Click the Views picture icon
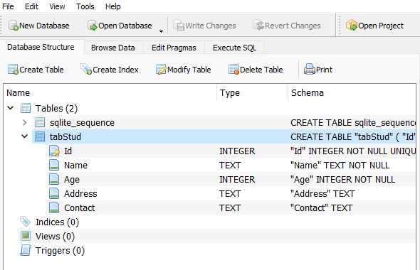This screenshot has width=420, height=270. [x=26, y=236]
